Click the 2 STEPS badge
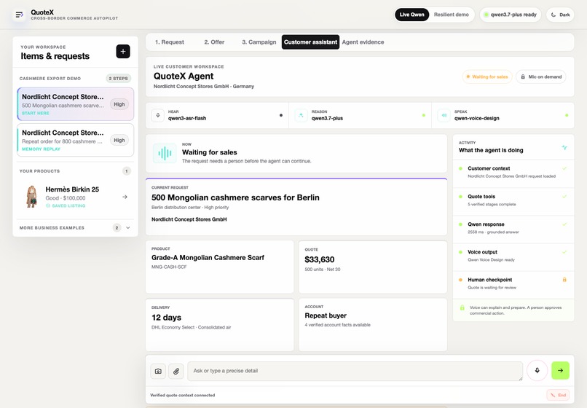The image size is (587, 408). (x=118, y=78)
